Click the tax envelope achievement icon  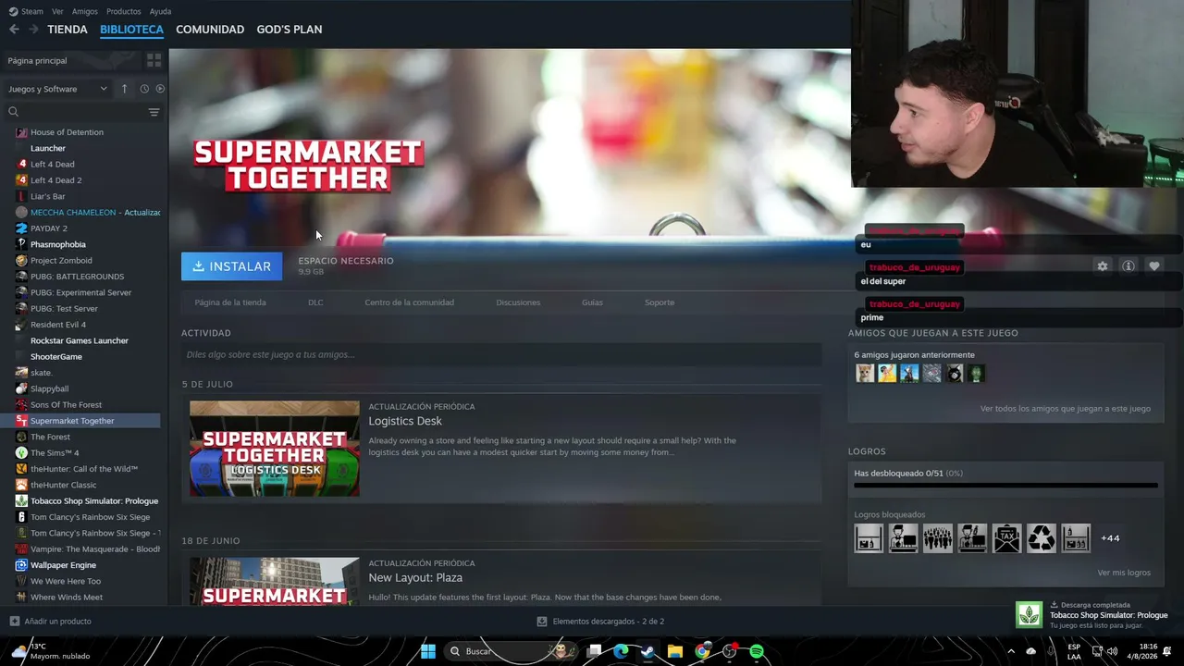[1007, 538]
